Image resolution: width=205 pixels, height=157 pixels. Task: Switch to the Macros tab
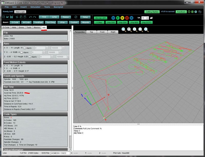tap(36, 27)
